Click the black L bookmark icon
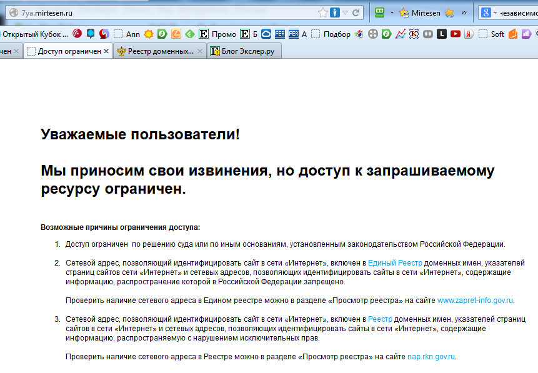538x373 pixels. coord(442,34)
